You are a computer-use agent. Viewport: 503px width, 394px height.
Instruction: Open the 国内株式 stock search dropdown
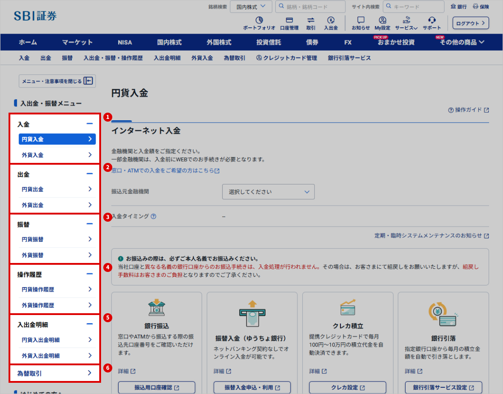click(x=251, y=7)
